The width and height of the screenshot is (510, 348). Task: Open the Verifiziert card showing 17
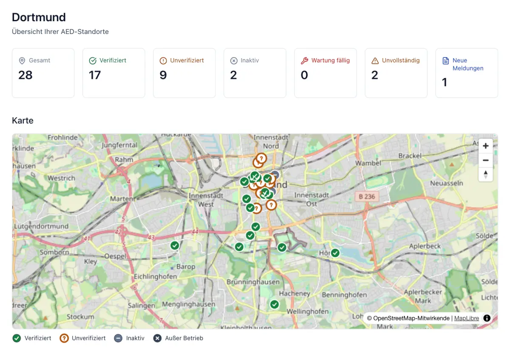click(x=113, y=73)
